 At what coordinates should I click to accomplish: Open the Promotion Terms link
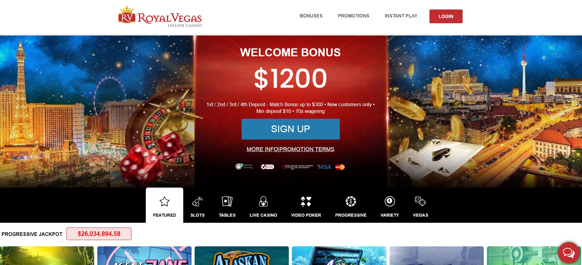(x=307, y=149)
